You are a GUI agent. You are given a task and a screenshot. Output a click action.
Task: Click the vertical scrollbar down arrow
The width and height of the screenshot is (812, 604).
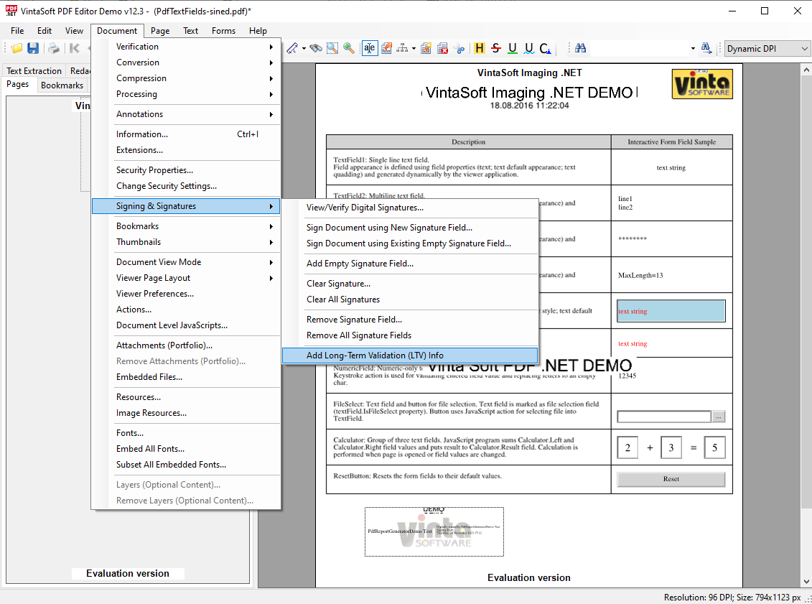tap(805, 582)
